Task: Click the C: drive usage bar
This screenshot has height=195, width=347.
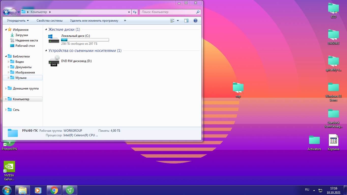Action: point(85,40)
